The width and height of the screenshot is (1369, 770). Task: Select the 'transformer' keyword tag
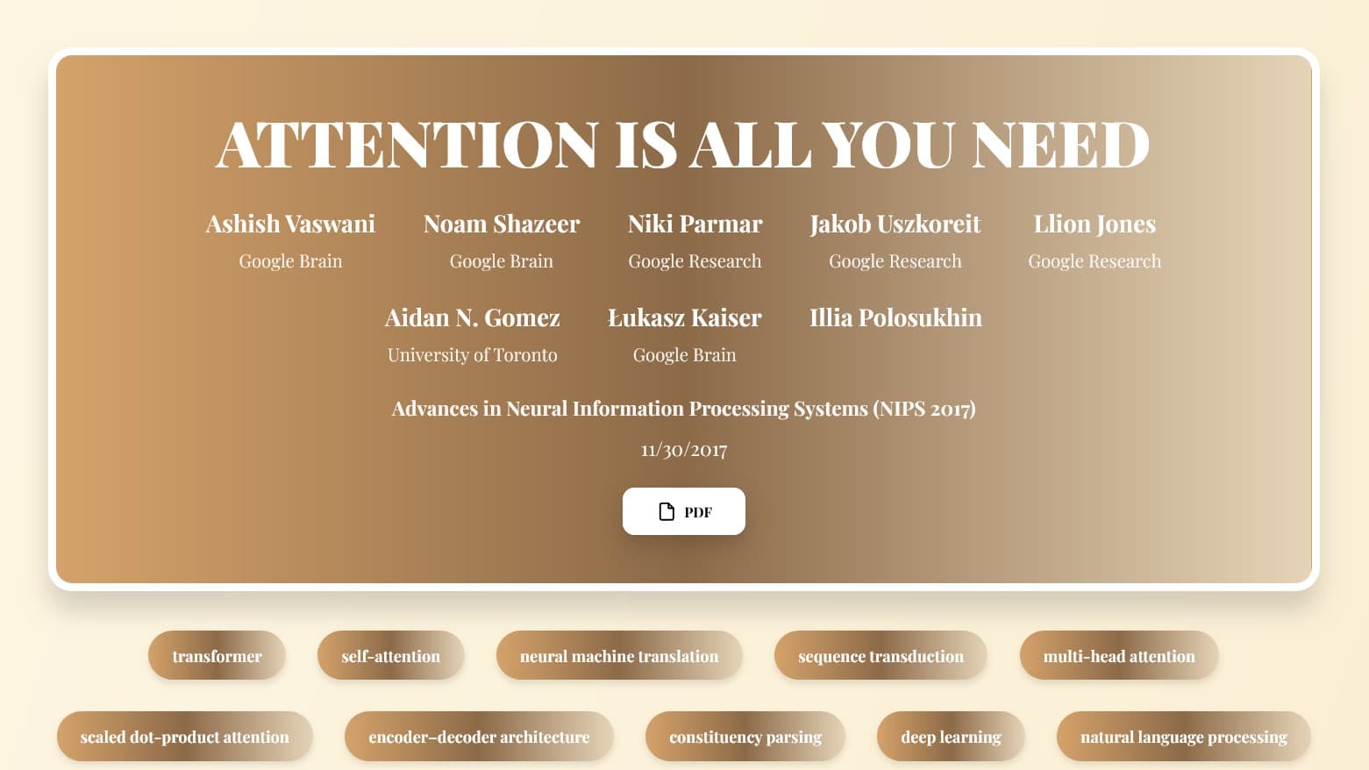(217, 656)
